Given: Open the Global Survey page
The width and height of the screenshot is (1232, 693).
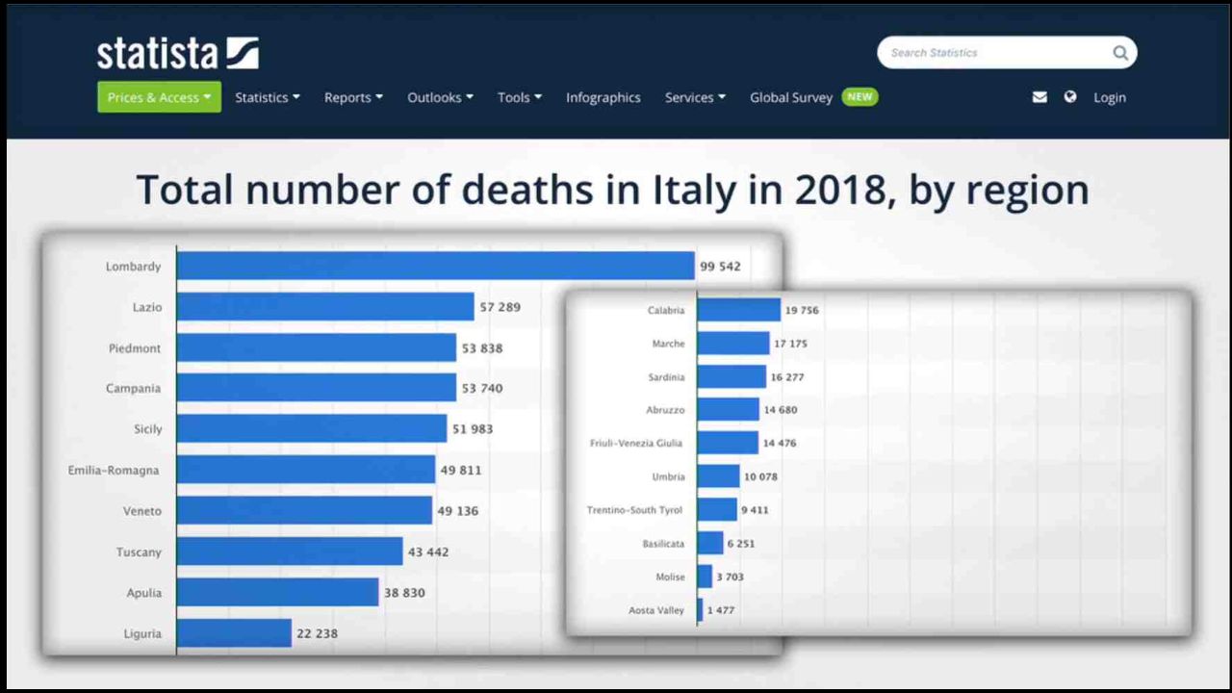Looking at the screenshot, I should coord(791,97).
